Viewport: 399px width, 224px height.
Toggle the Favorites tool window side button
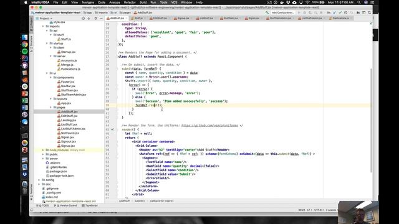click(32, 192)
